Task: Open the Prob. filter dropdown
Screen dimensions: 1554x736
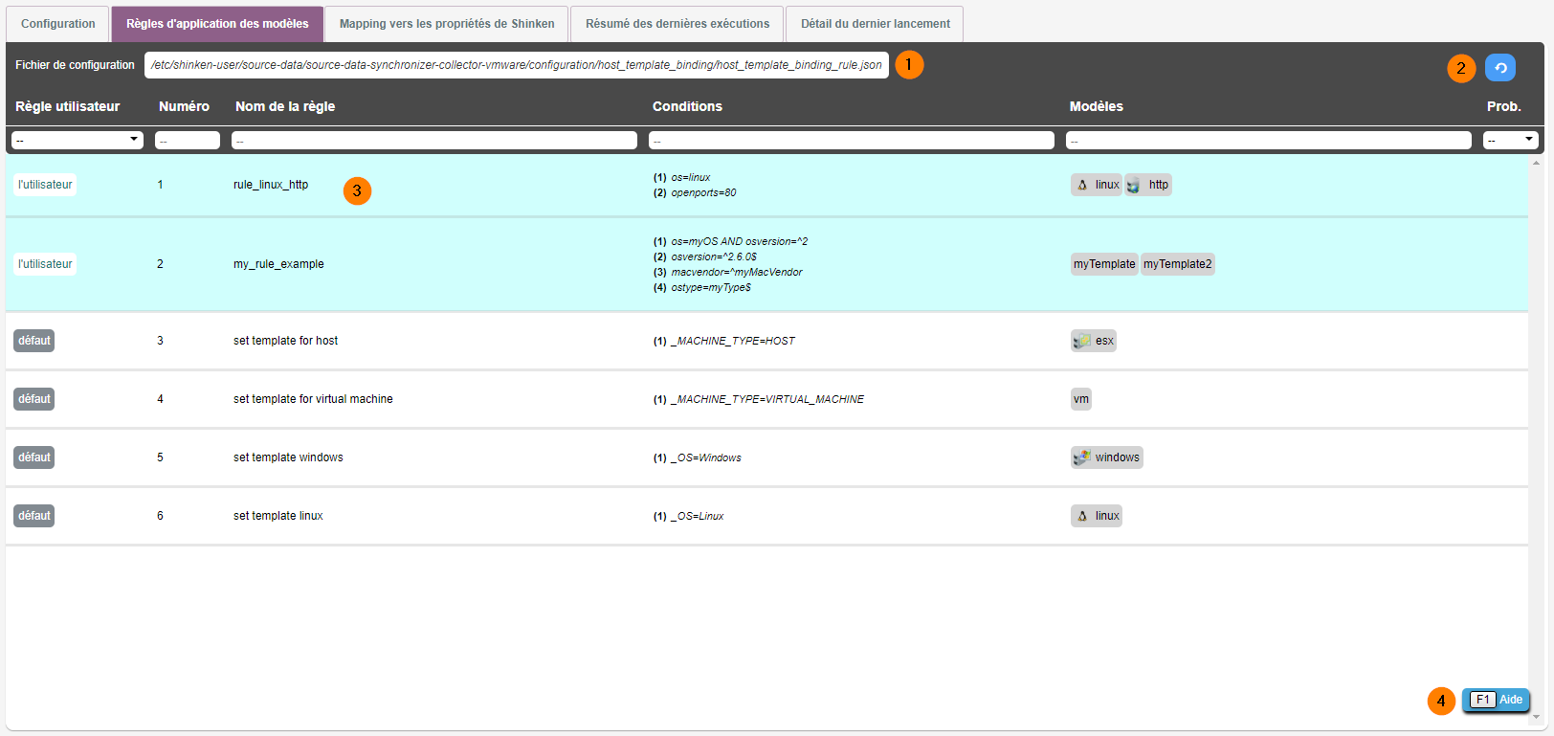Action: click(1510, 140)
